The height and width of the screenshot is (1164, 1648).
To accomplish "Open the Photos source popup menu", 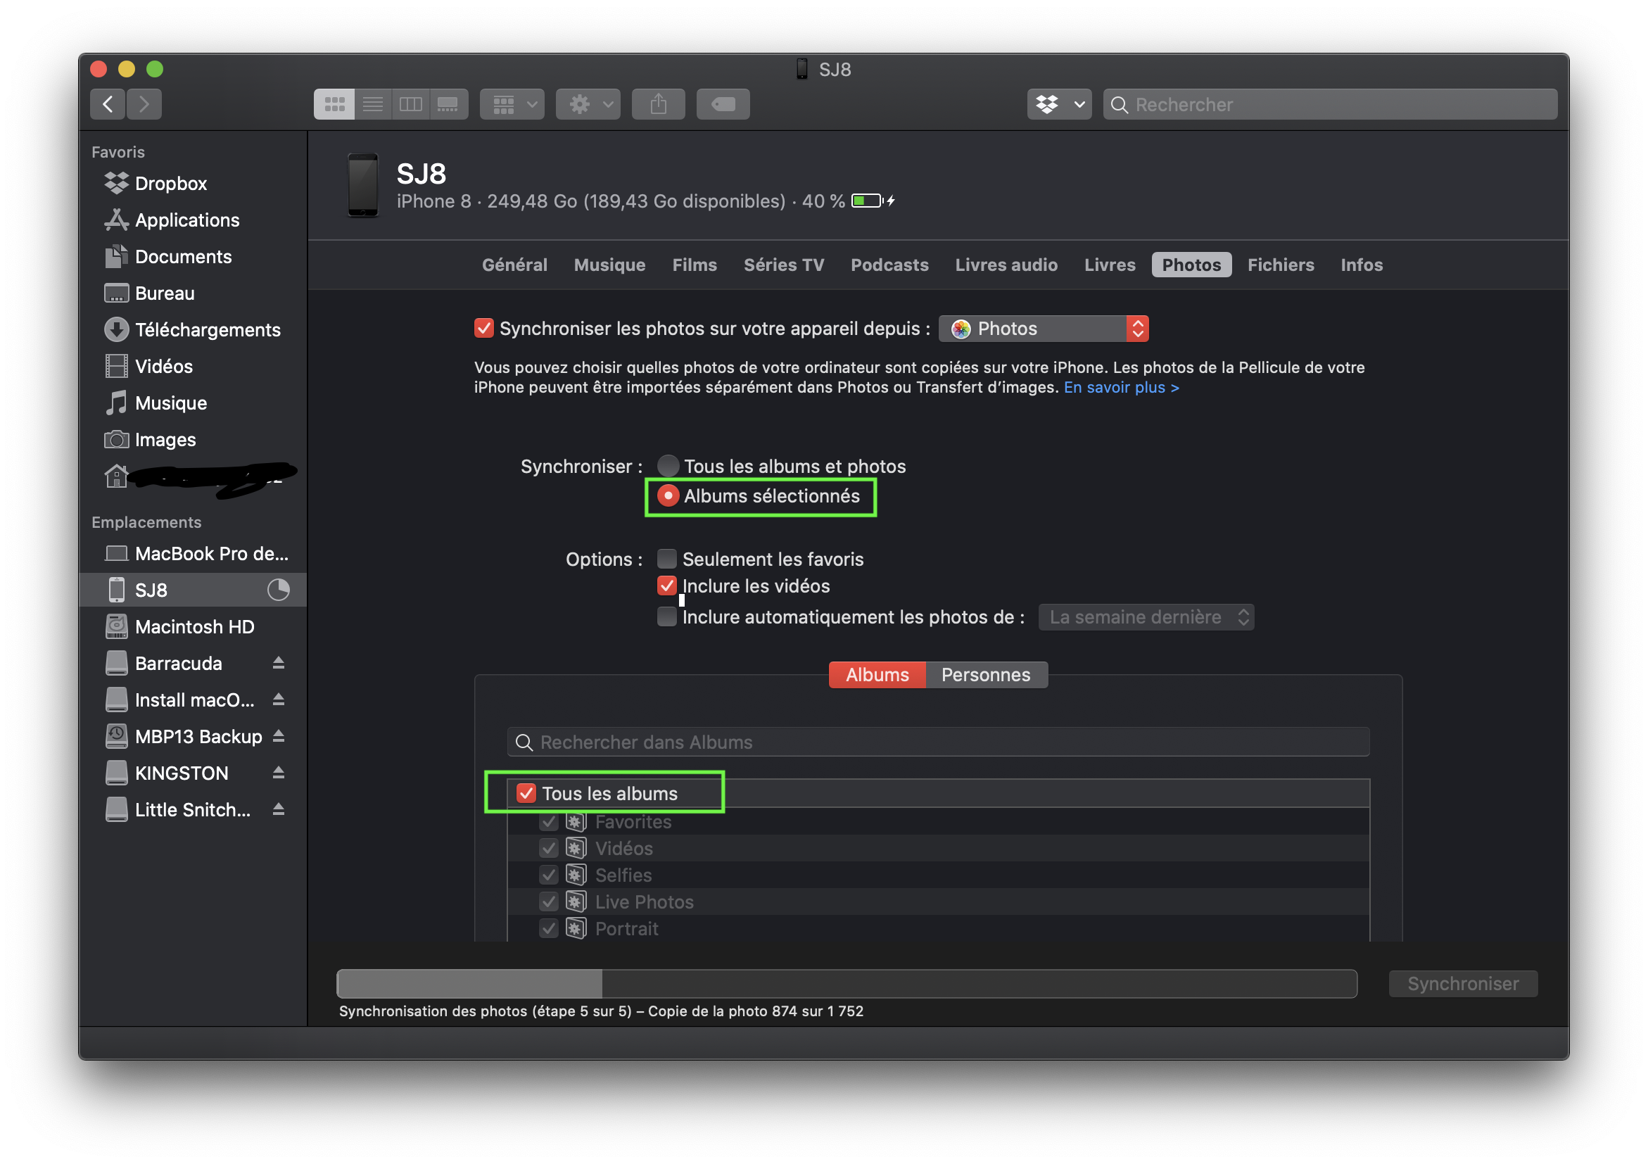I will 1044,329.
